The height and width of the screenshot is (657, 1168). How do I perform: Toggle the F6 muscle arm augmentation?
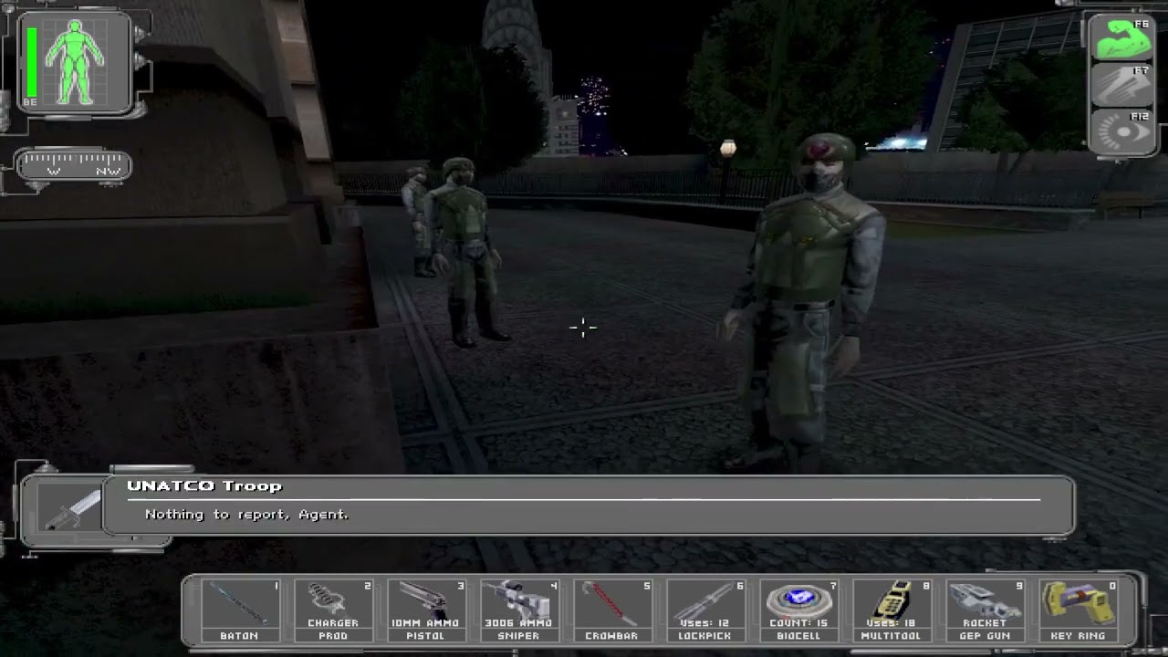coord(1122,40)
